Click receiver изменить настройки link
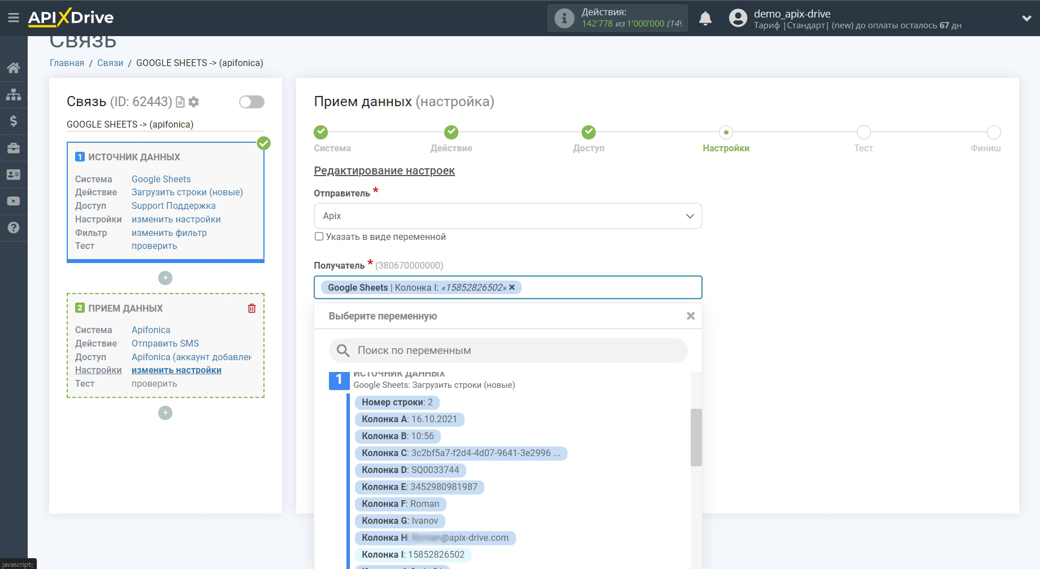 click(x=176, y=370)
